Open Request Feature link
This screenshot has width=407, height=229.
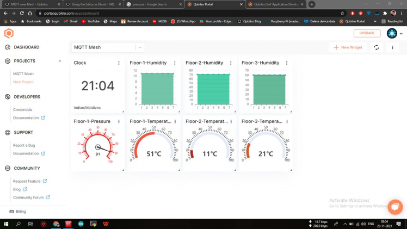click(x=30, y=181)
